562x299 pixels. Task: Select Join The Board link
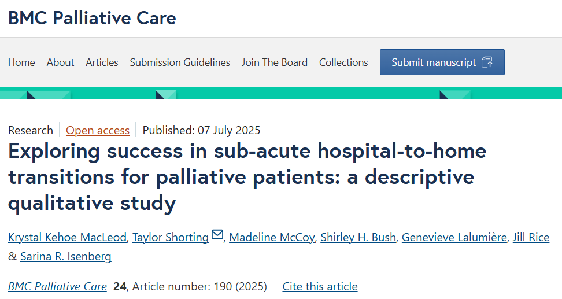click(x=275, y=62)
